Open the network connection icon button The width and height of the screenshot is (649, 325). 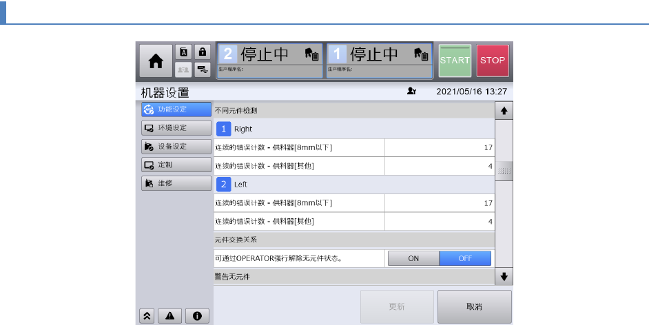[x=203, y=70]
